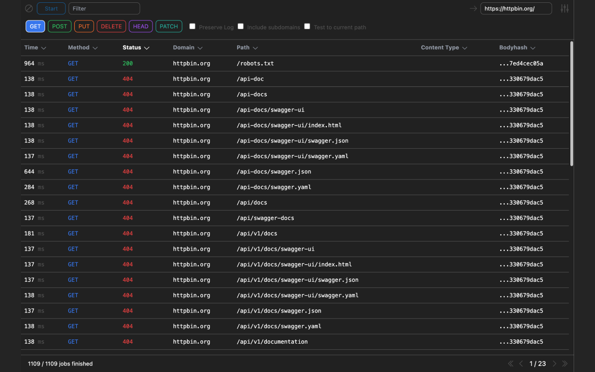Click the cancel/stop circle icon
The width and height of the screenshot is (595, 372).
[29, 8]
